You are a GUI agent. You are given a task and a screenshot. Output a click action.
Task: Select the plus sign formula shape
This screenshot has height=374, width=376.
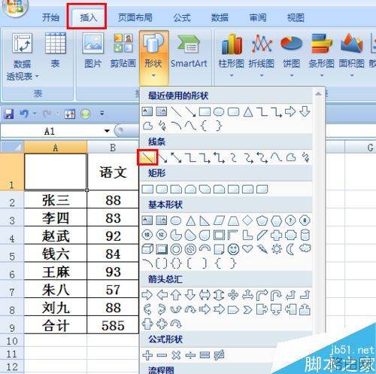[147, 355]
